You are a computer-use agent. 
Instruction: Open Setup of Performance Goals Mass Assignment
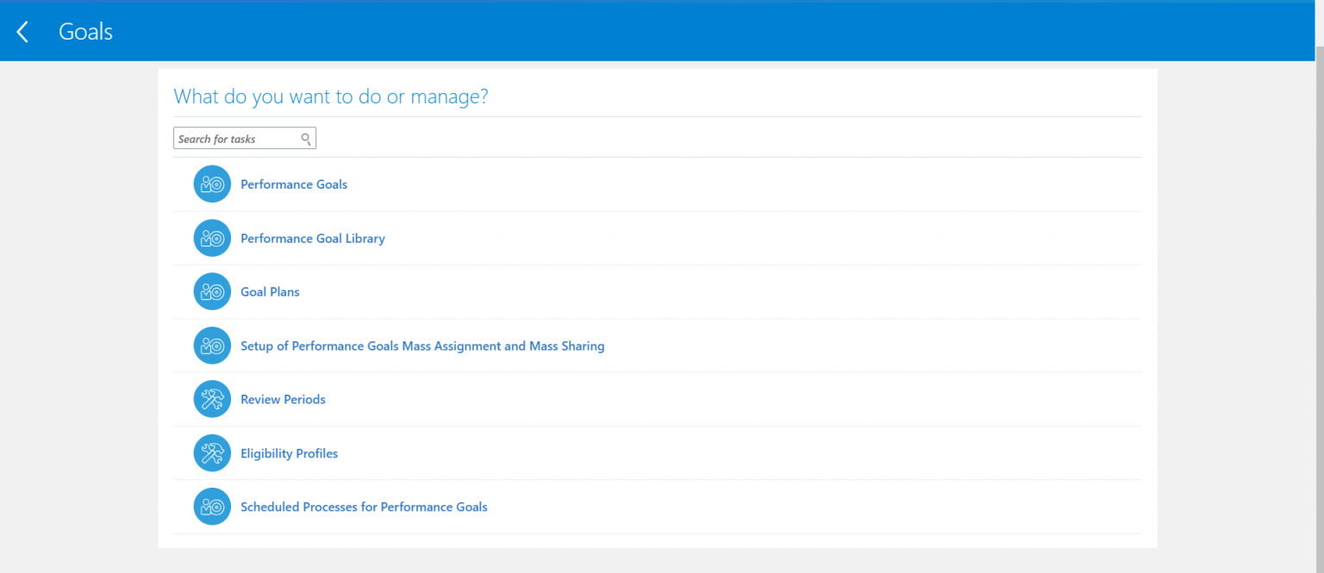(422, 346)
